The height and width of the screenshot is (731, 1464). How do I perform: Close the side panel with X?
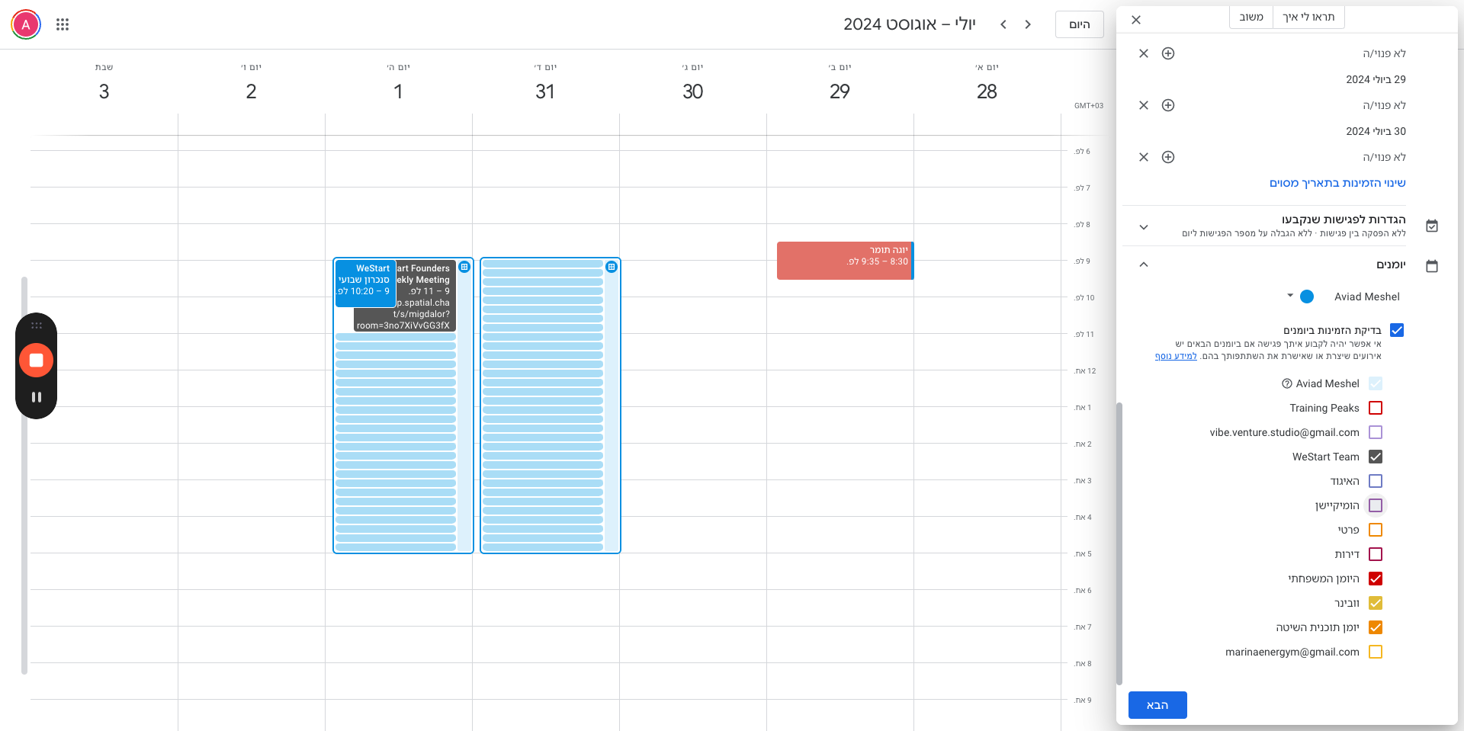click(1136, 20)
